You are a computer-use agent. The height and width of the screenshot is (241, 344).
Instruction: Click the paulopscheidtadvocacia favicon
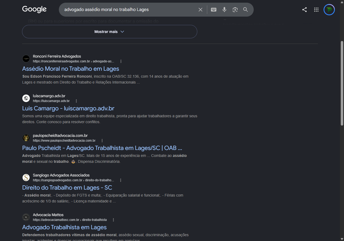pos(26,138)
